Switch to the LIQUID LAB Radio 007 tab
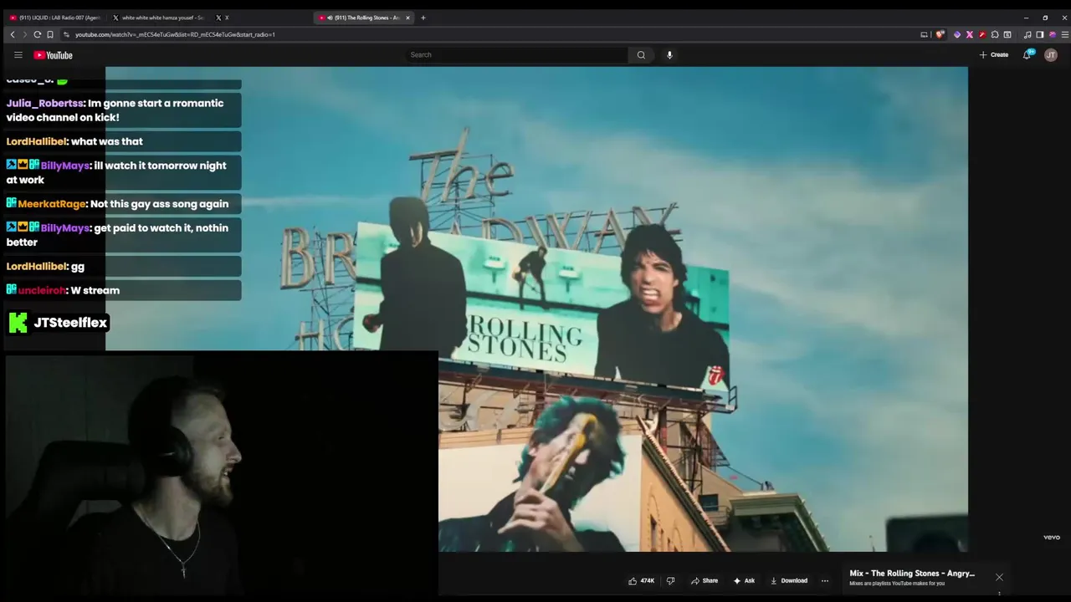 55,18
